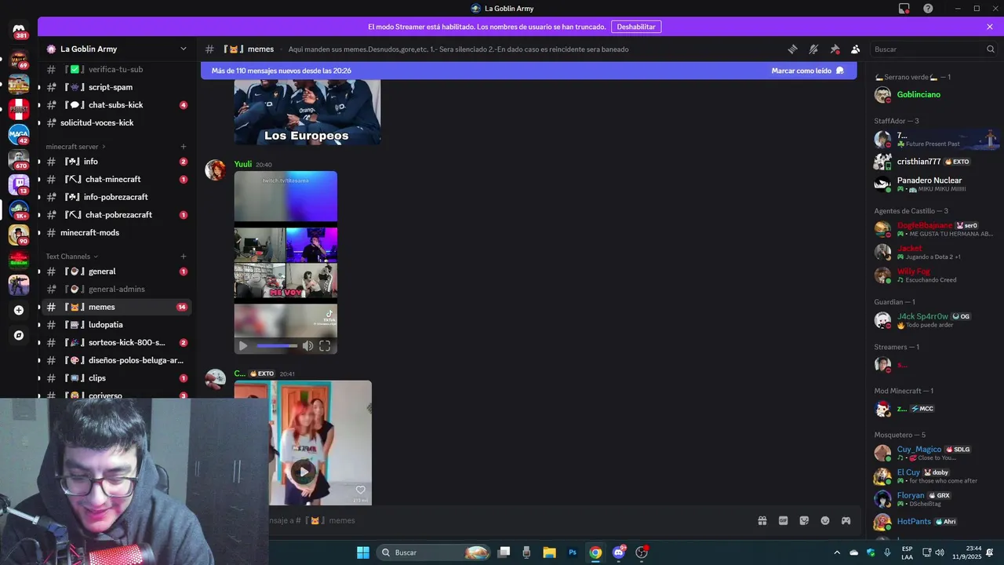This screenshot has height=565, width=1004.
Task: Click the heart icon on the video
Action: pyautogui.click(x=361, y=490)
